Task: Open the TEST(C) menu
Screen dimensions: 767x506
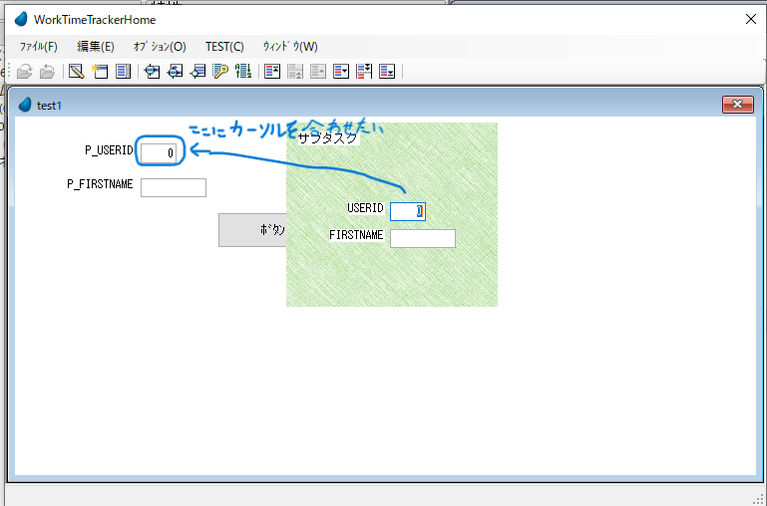Action: coord(224,47)
